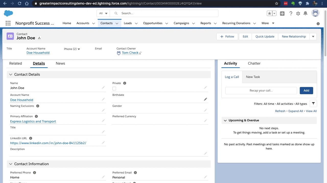Screen dimensions: 327x183
Task: Collapse the Upcoming & Overdue section
Action: (225, 120)
